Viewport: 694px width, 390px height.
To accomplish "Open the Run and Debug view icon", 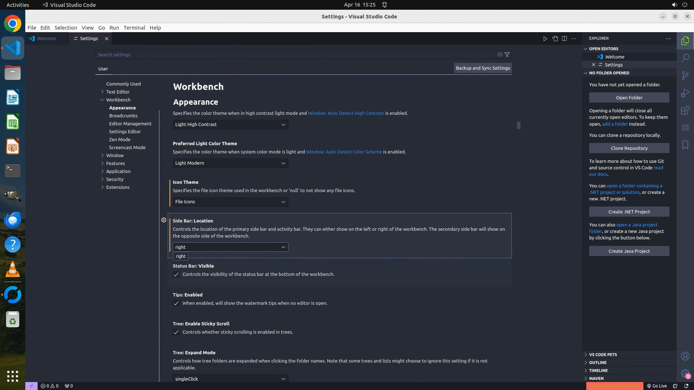I will coord(685,93).
